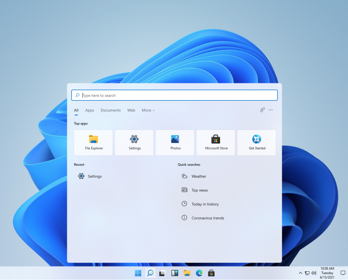Open the search feedback icon

[x=262, y=110]
